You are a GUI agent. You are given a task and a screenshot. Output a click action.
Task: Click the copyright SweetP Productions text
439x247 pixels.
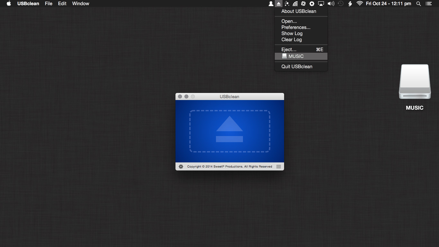[x=229, y=167]
